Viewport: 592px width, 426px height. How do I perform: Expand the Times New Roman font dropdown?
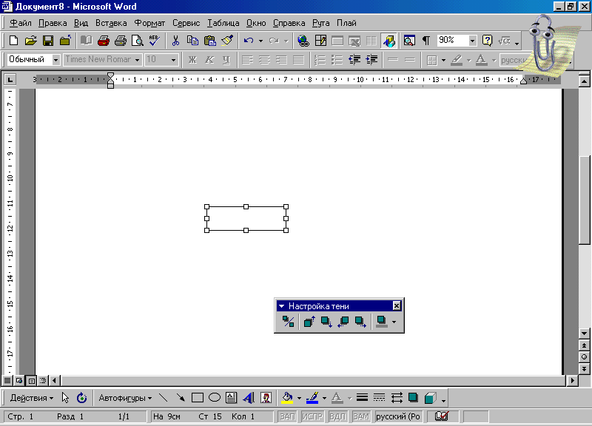click(138, 60)
